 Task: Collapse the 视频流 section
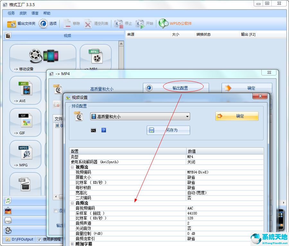[x=72, y=167]
